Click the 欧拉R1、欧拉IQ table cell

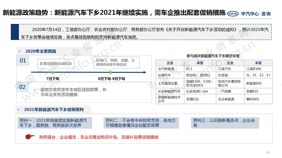coord(200,75)
